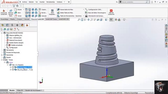The image size is (168, 94).
Task: Open the File Explorer folder icon in the task pane
Action: (166, 31)
